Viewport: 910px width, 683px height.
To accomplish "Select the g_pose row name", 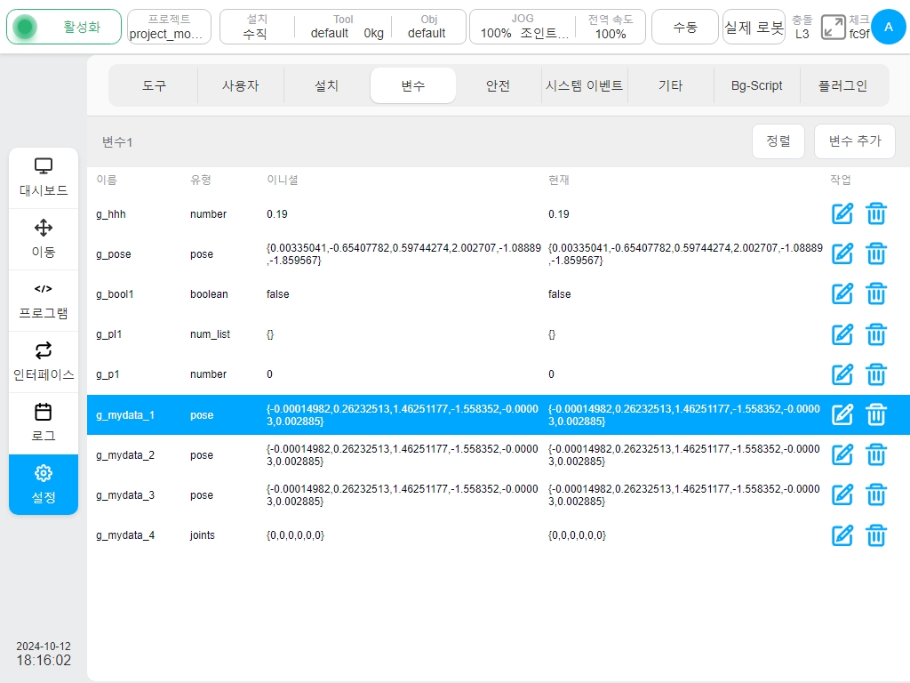I will 114,253.
